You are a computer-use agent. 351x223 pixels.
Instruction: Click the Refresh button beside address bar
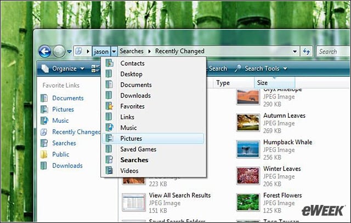(x=306, y=52)
